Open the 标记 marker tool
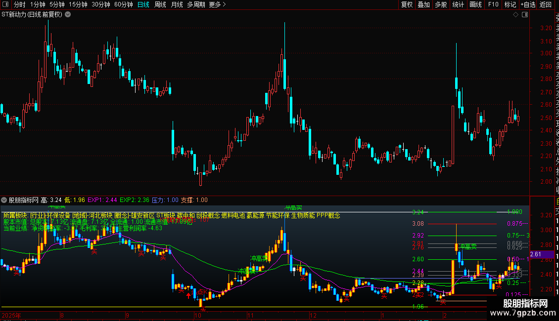Viewport: 559px width, 321px height. (x=510, y=4)
